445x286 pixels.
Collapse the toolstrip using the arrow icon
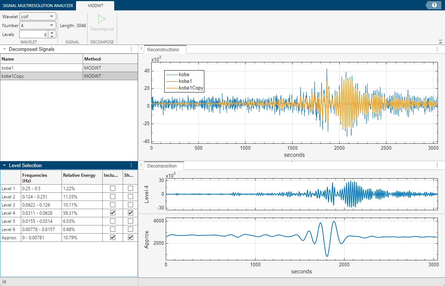tap(440, 42)
